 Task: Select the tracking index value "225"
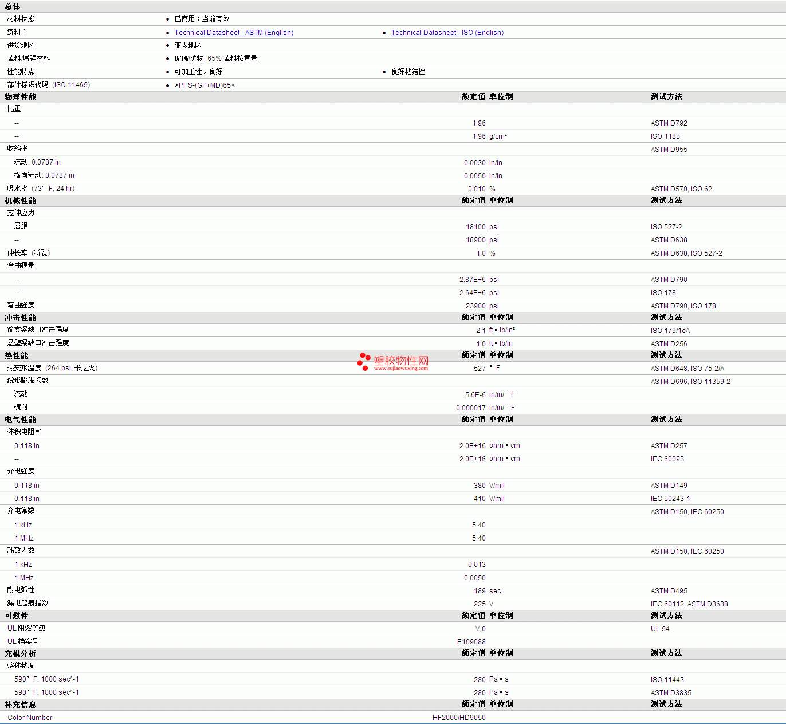coord(480,604)
